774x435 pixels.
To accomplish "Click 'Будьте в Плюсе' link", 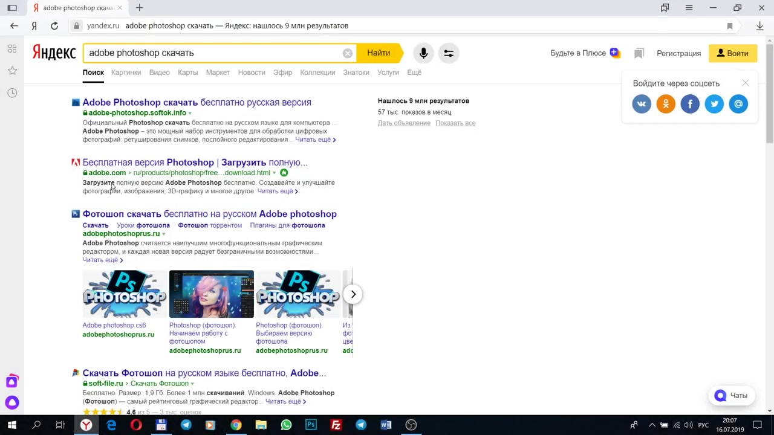I will point(578,53).
